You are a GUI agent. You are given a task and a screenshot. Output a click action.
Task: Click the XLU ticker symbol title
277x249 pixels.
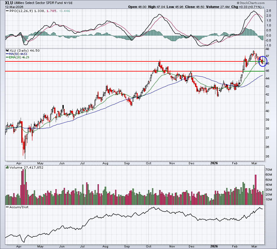9,3
